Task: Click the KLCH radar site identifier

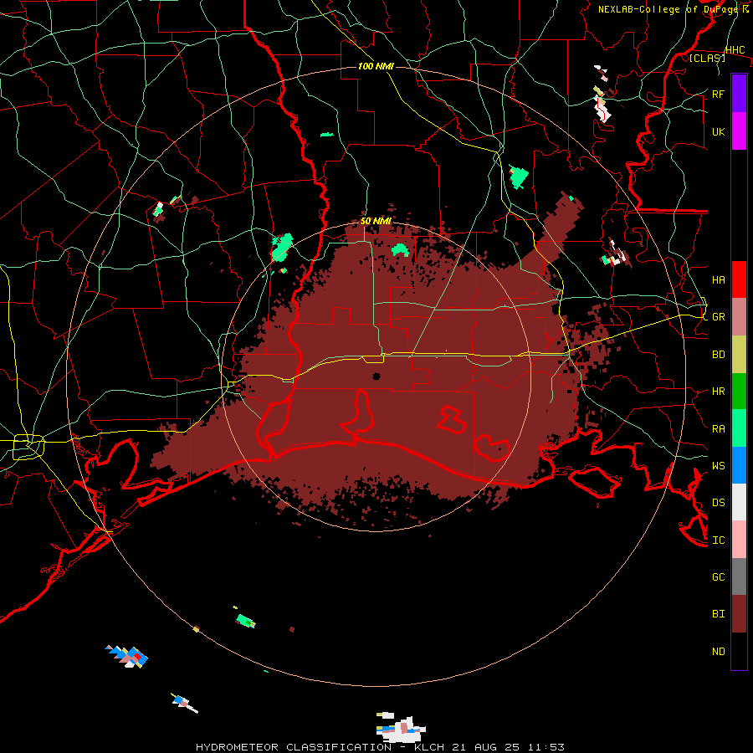Action: click(429, 747)
